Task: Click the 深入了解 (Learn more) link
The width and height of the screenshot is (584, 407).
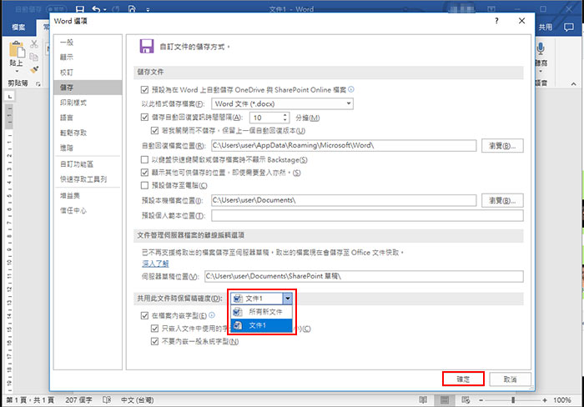Action: [155, 264]
